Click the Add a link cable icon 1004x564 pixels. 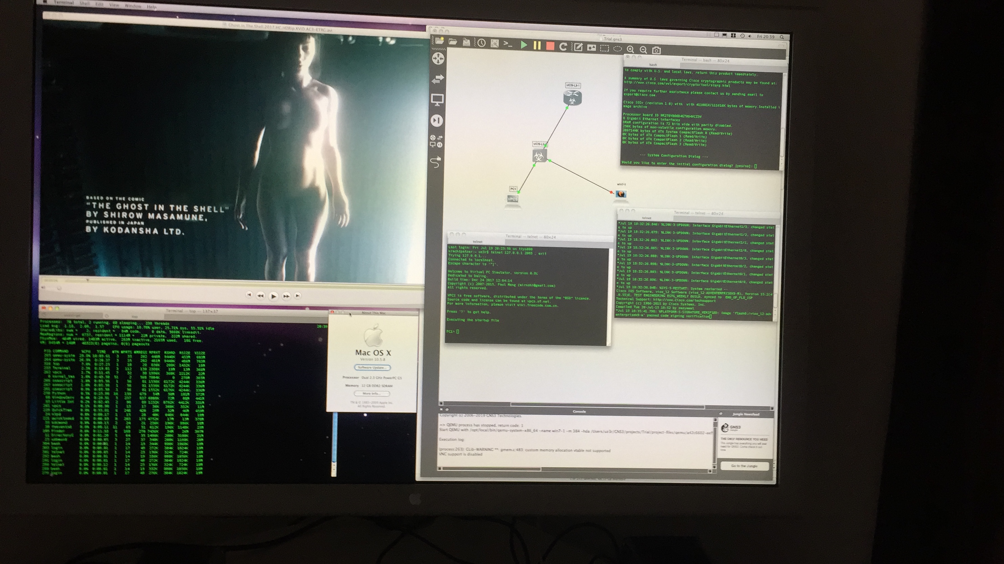436,162
